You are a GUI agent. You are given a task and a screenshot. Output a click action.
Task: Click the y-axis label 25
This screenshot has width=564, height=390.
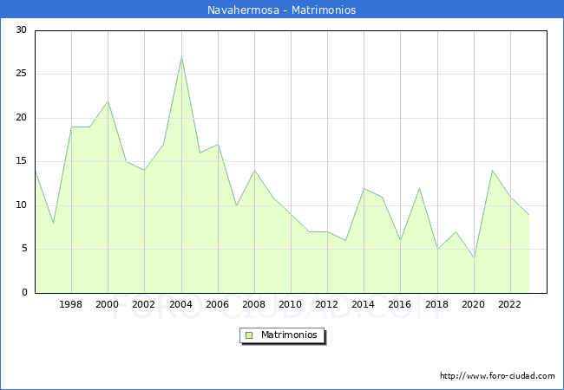click(22, 74)
